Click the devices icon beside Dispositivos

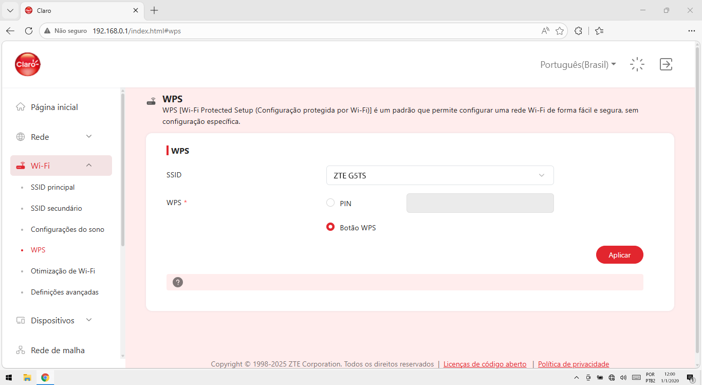point(21,320)
